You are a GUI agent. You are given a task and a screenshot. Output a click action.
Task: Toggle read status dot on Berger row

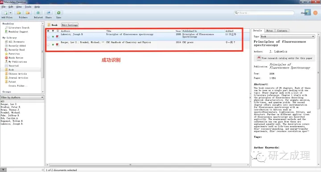pyautogui.click(x=53, y=44)
